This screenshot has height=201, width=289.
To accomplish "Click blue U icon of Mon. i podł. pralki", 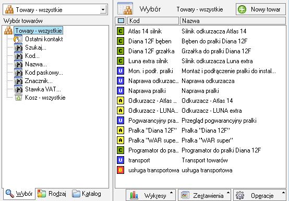I will (x=121, y=71).
